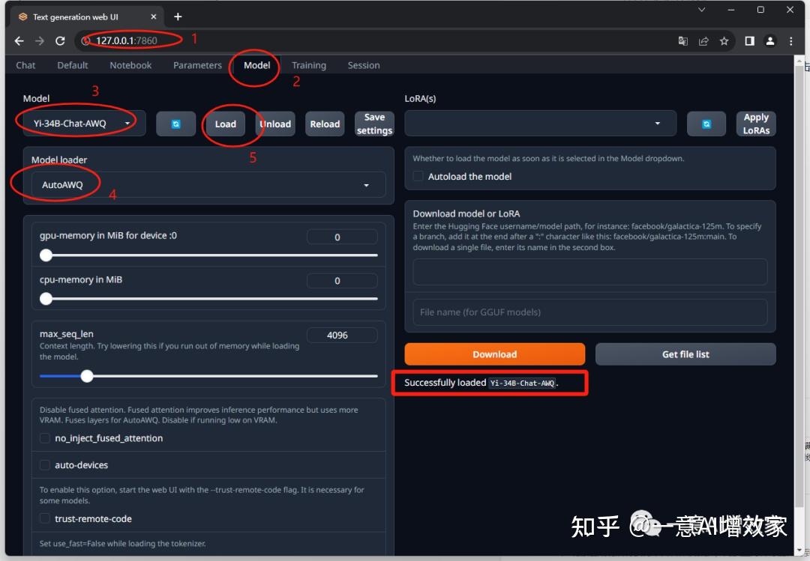Click the orange Download button
This screenshot has width=810, height=561.
click(495, 354)
